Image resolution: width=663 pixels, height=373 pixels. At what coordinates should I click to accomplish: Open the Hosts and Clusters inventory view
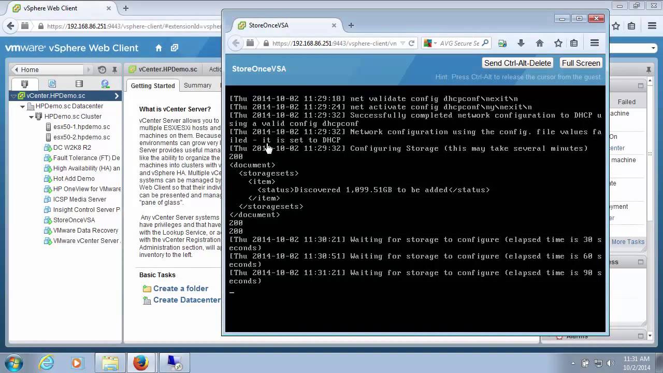[x=24, y=84]
